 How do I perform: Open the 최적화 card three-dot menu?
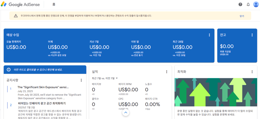252,72
